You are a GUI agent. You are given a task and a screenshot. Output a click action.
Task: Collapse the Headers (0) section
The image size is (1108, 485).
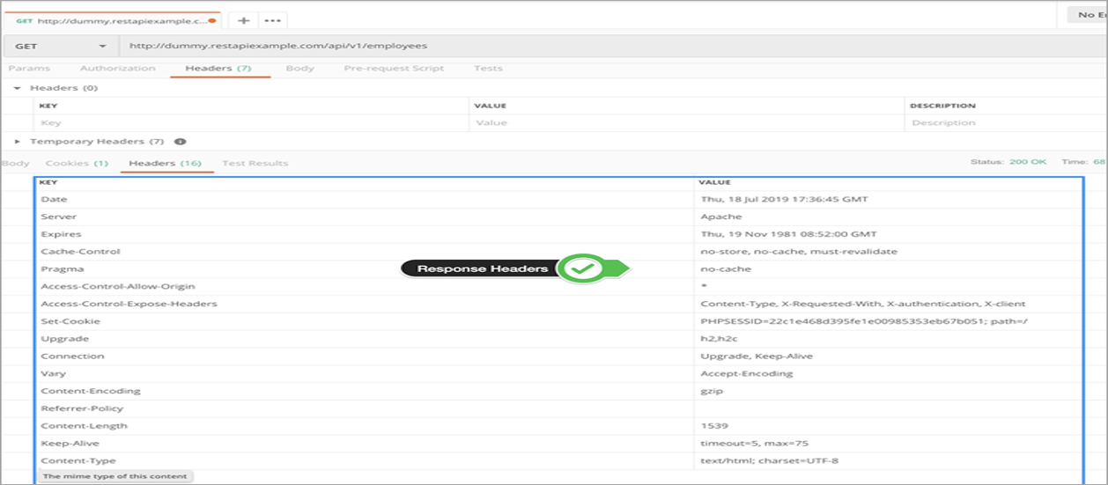coord(17,88)
